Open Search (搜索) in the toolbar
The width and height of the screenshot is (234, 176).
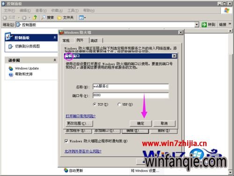pyautogui.click(x=47, y=17)
